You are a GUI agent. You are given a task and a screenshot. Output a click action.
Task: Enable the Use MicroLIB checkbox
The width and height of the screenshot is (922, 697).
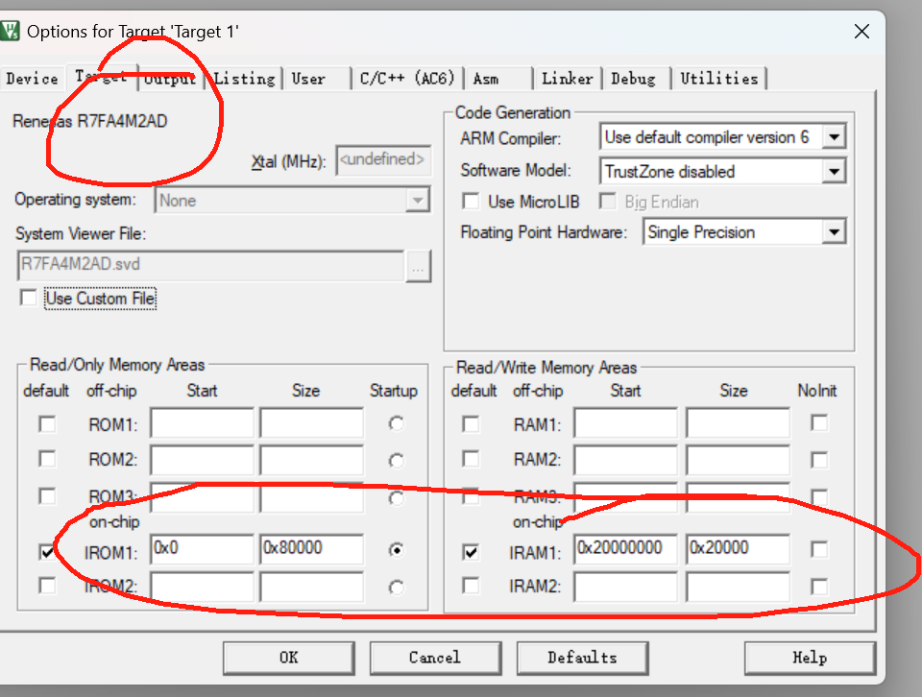pyautogui.click(x=471, y=202)
